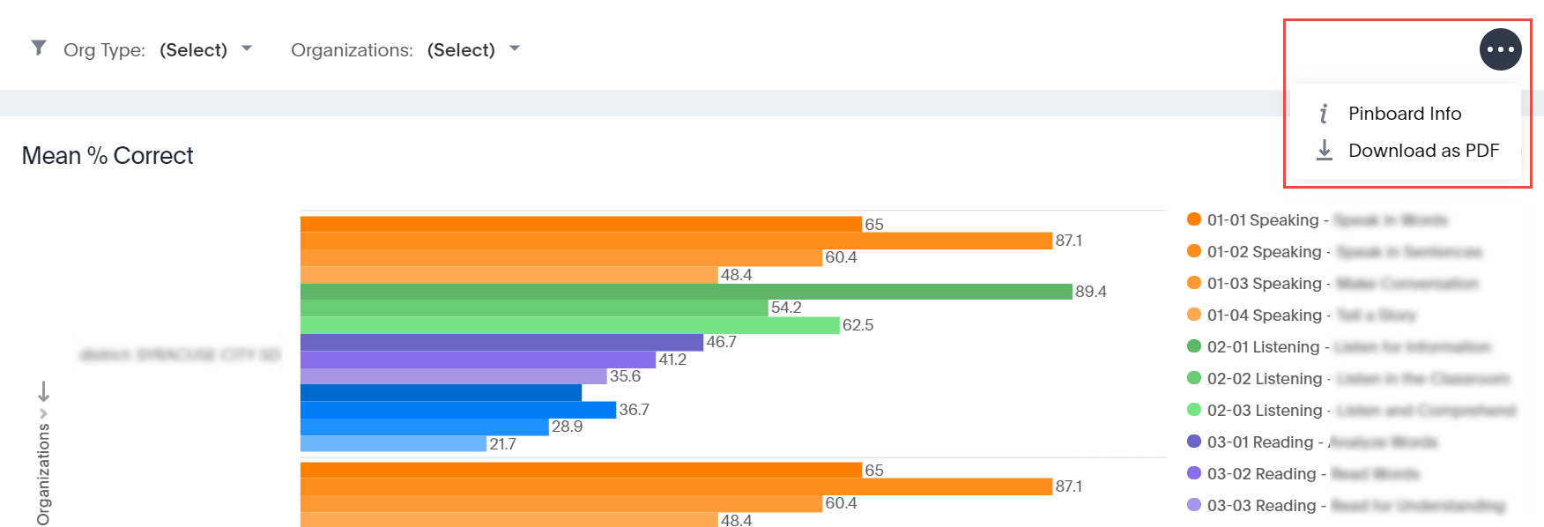The image size is (1544, 527).
Task: Click the 01-02 Speaking legend label
Action: [1264, 252]
